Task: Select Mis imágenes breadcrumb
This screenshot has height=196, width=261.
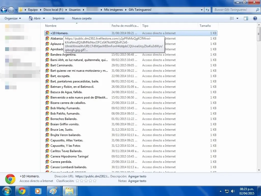Action: coord(113,10)
